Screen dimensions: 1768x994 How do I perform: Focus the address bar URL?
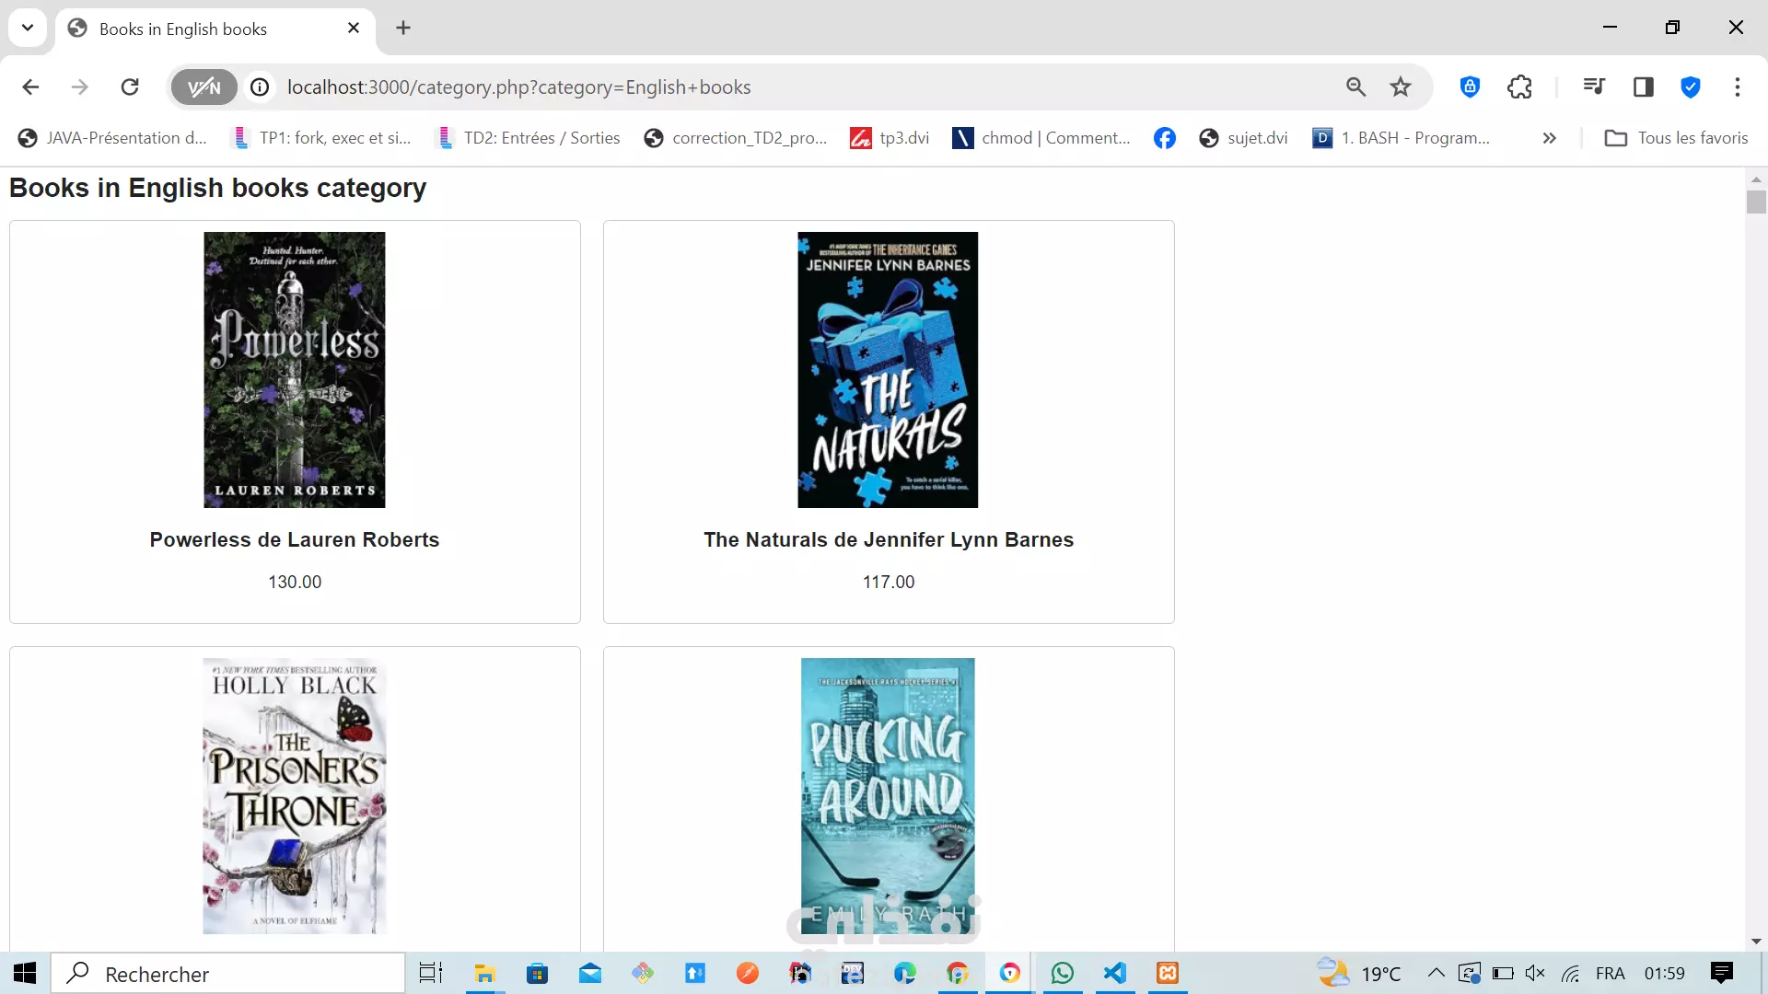[x=518, y=87]
